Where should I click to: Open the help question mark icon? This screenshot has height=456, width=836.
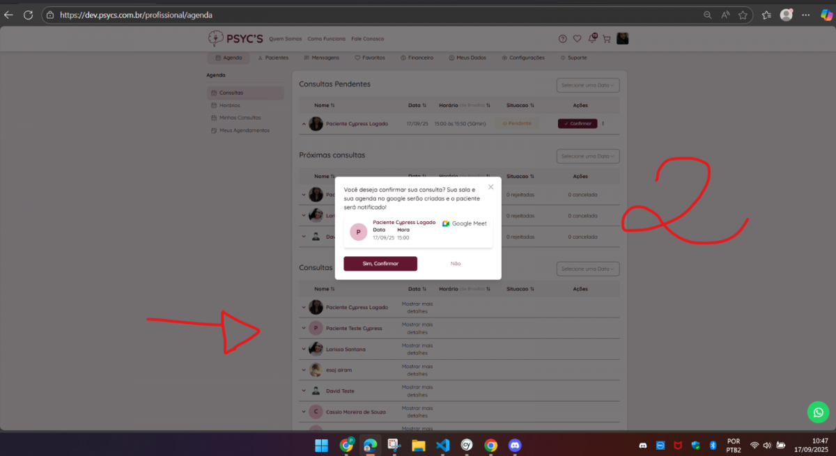(562, 39)
